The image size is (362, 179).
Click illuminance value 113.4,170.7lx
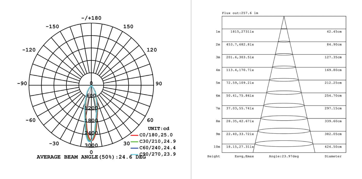coord(240,70)
